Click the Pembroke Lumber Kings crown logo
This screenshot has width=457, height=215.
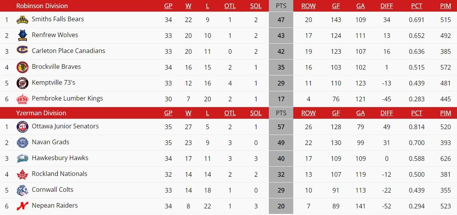pos(23,99)
